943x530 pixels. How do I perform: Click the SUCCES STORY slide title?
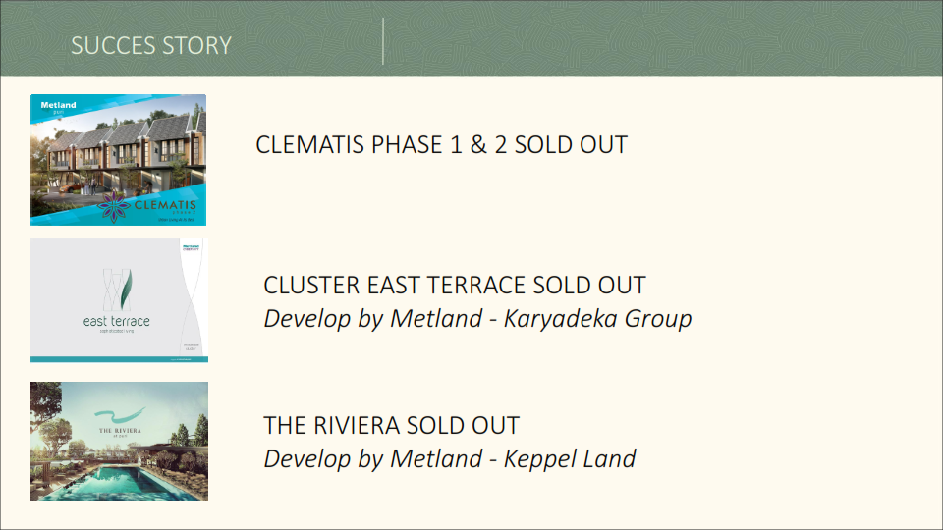pyautogui.click(x=151, y=46)
